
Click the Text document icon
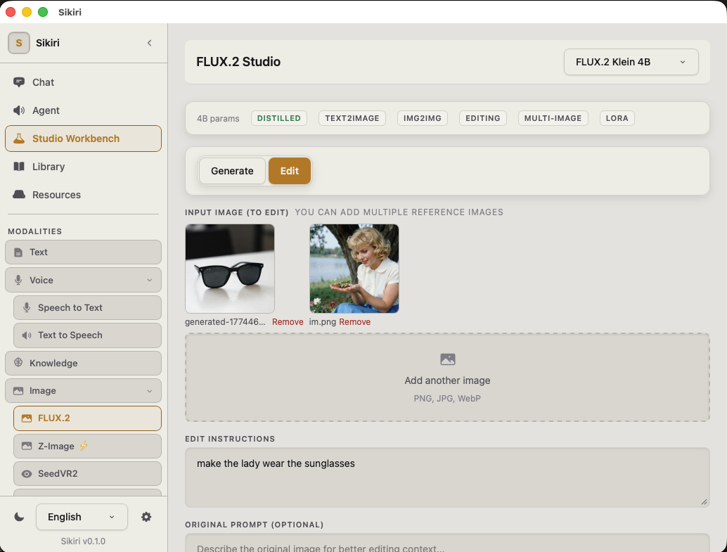[18, 252]
